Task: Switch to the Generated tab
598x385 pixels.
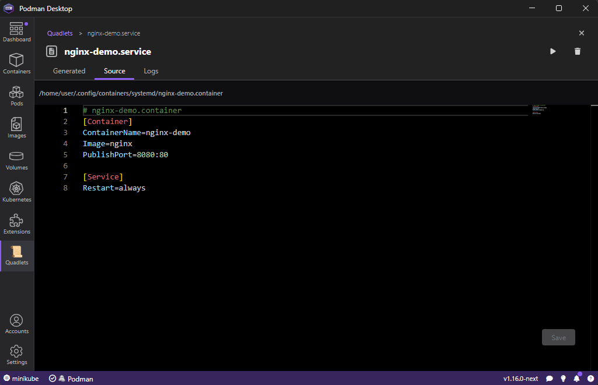Action: click(69, 71)
